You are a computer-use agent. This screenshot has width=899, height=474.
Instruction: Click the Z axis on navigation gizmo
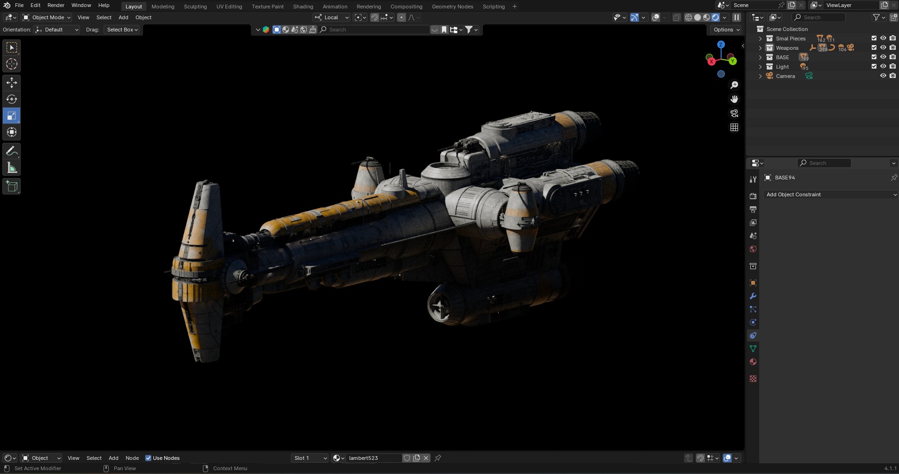click(721, 45)
